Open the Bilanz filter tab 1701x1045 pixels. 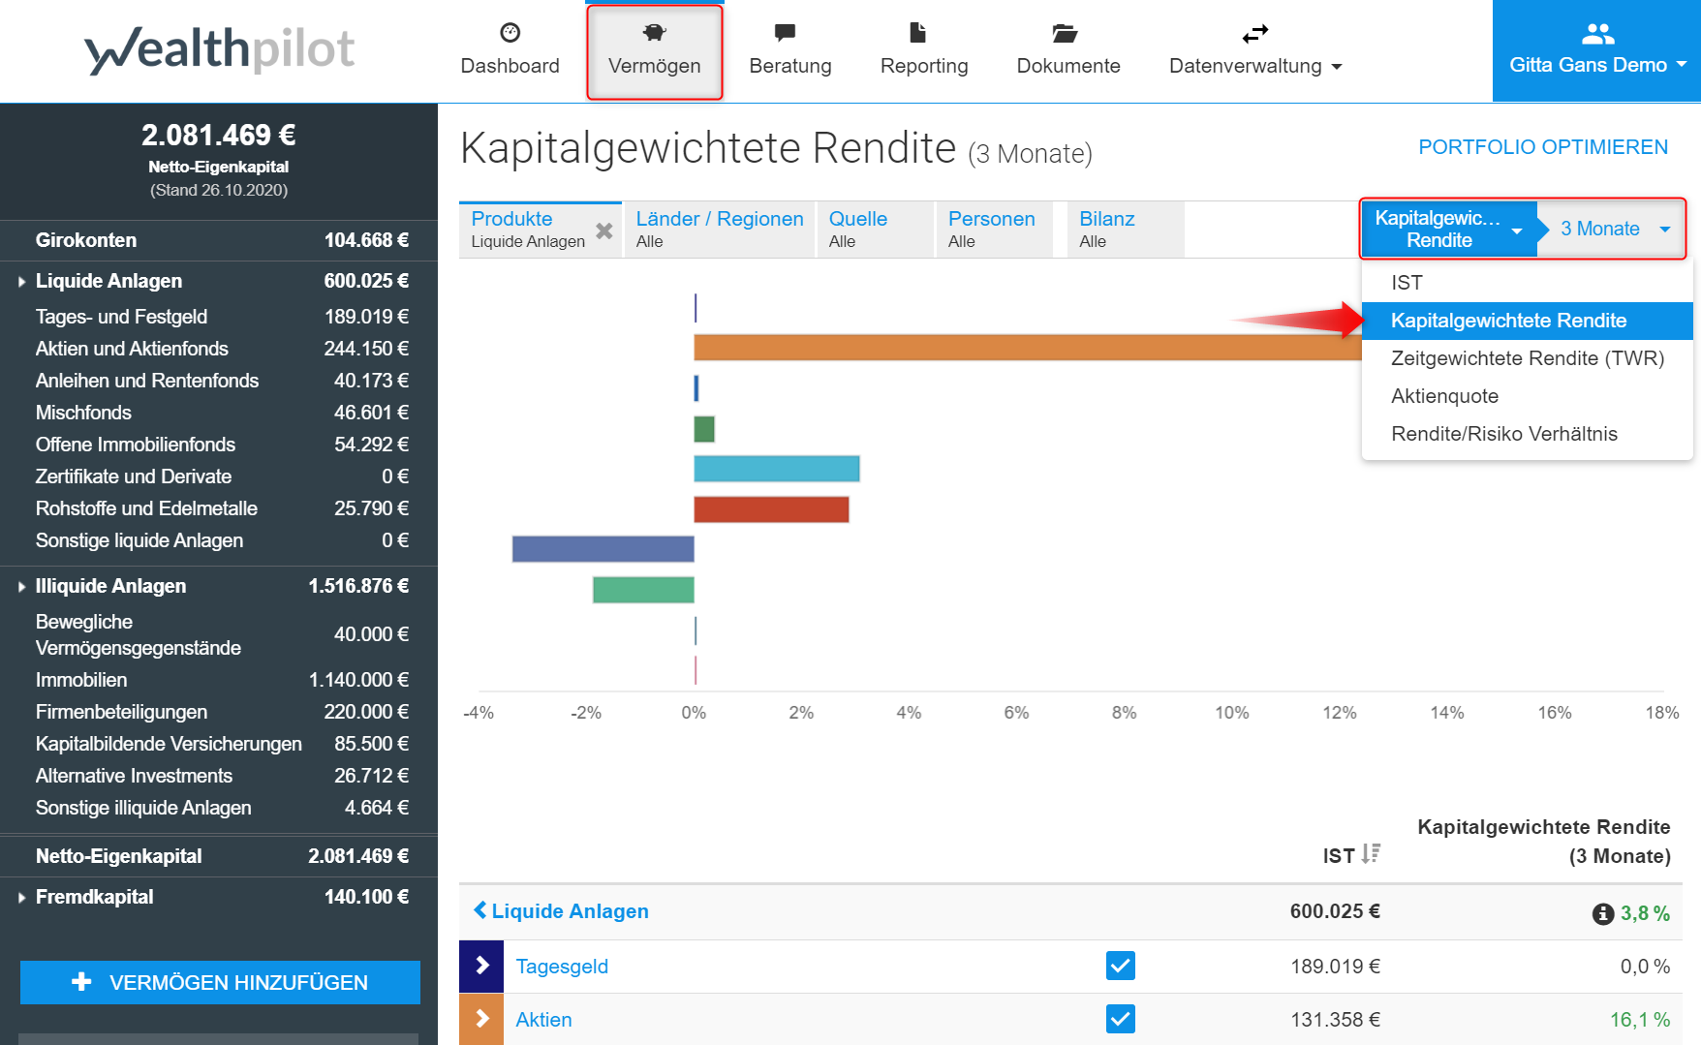[1126, 230]
